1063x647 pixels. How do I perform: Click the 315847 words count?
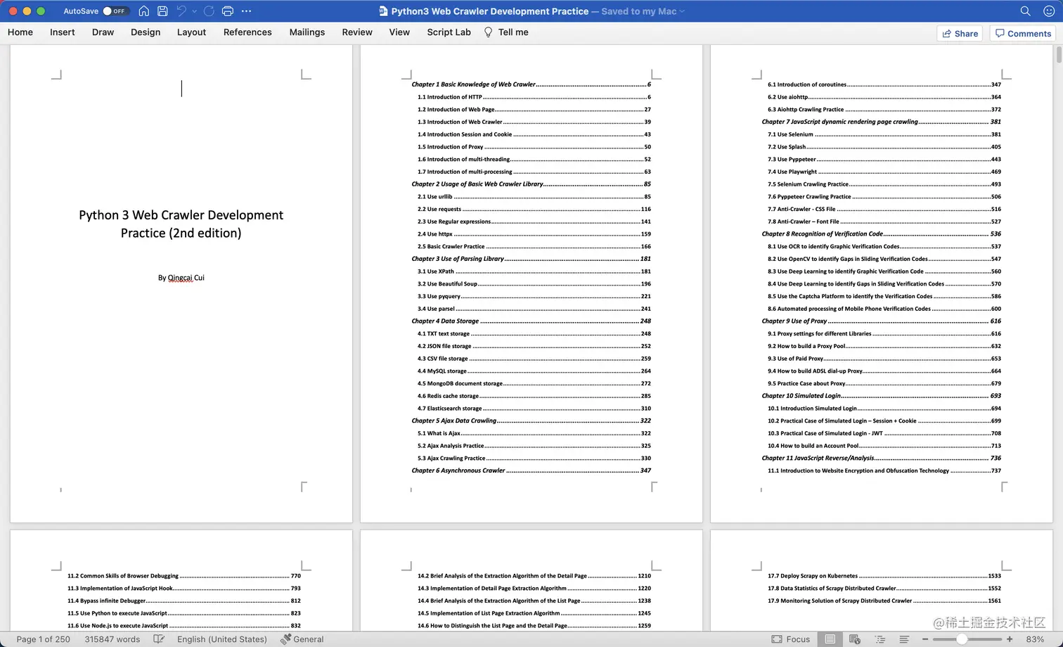pyautogui.click(x=112, y=639)
